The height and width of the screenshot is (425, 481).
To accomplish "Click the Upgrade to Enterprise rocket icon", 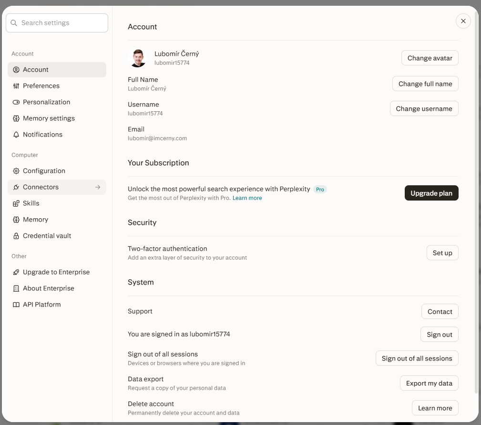I will [x=16, y=272].
